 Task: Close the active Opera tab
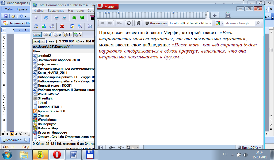[x=206, y=15]
